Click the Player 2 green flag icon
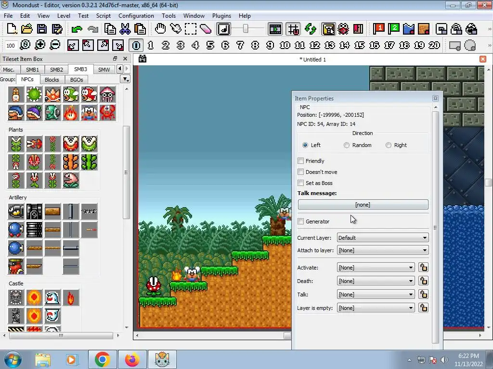 point(394,29)
